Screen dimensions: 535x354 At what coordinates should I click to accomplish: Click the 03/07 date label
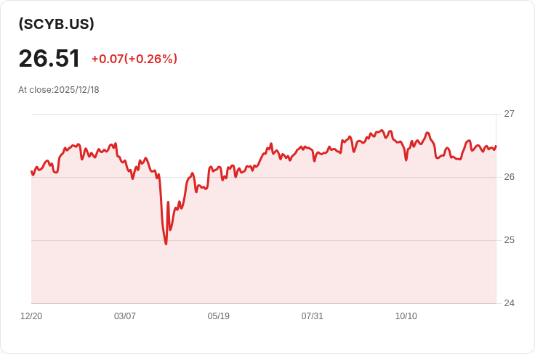pyautogui.click(x=125, y=316)
